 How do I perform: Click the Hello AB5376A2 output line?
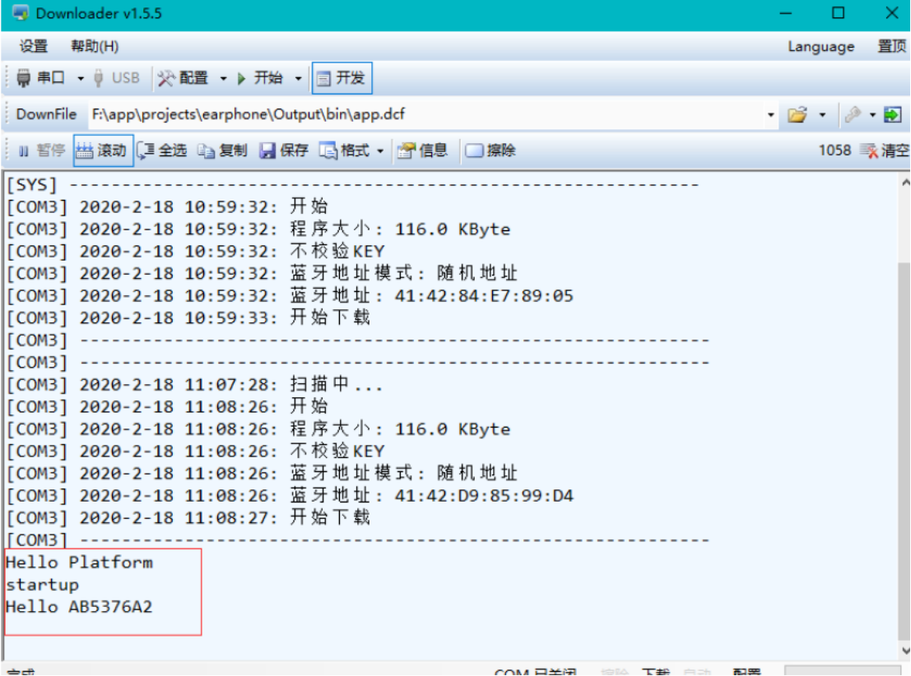tap(79, 608)
